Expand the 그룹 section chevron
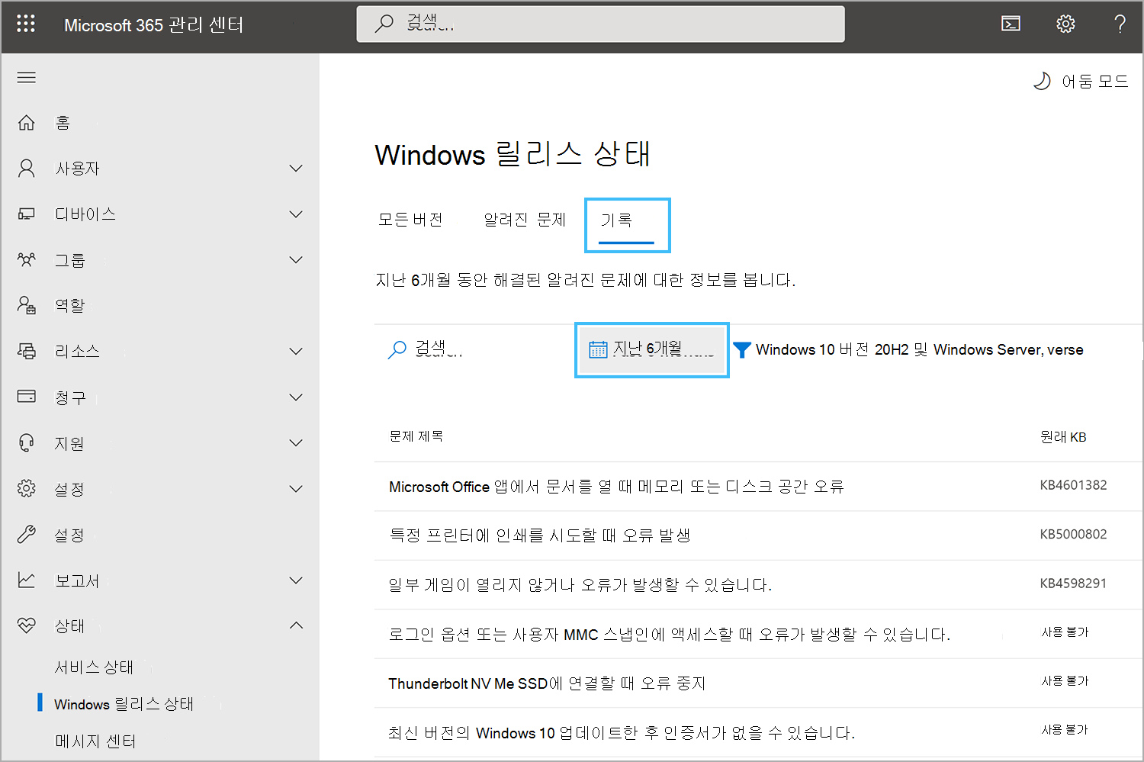The width and height of the screenshot is (1144, 762). 296,260
